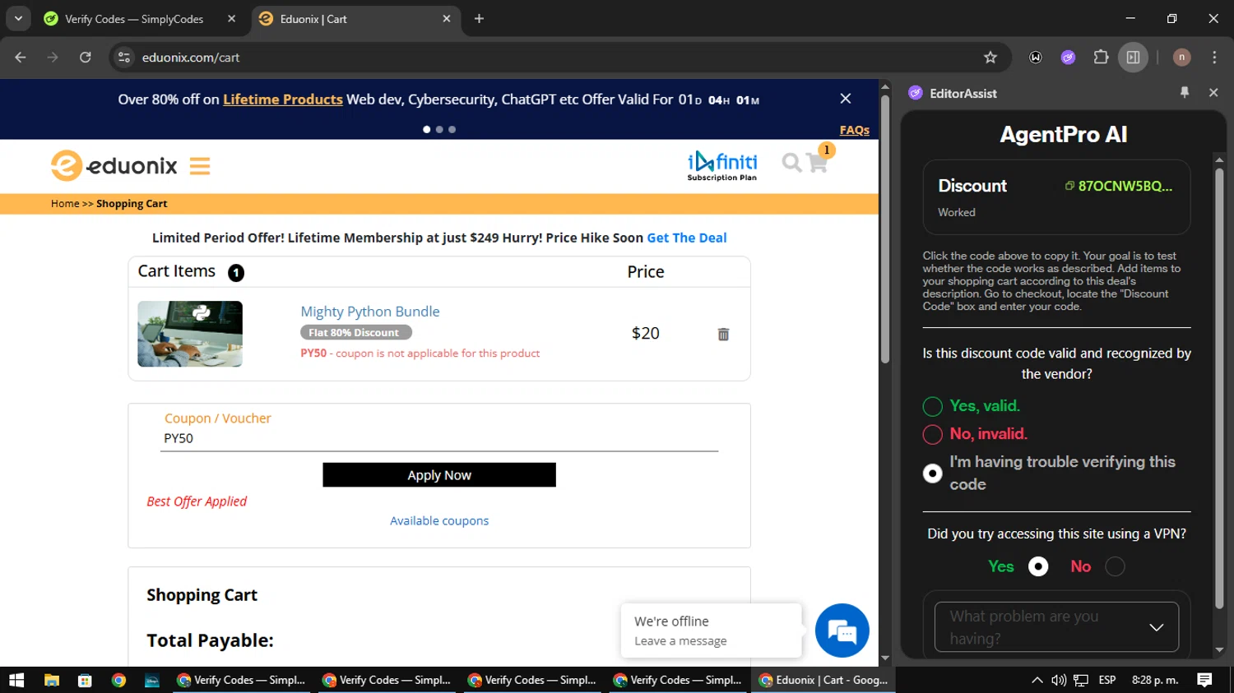
Task: Open Available coupons link
Action: coord(439,520)
